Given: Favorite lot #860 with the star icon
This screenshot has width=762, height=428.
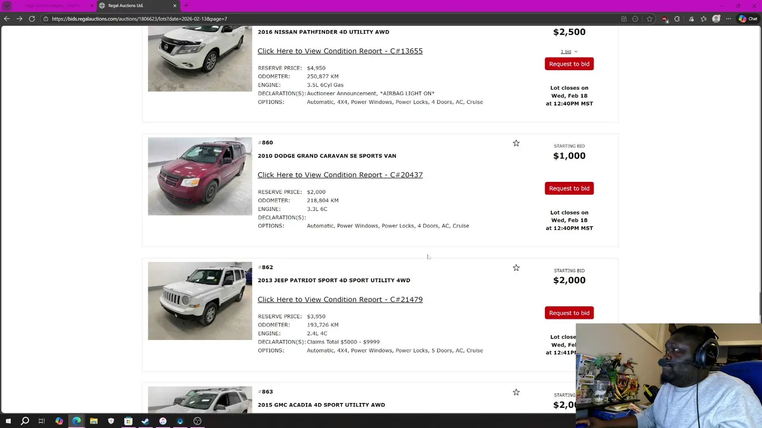Looking at the screenshot, I should (x=516, y=143).
